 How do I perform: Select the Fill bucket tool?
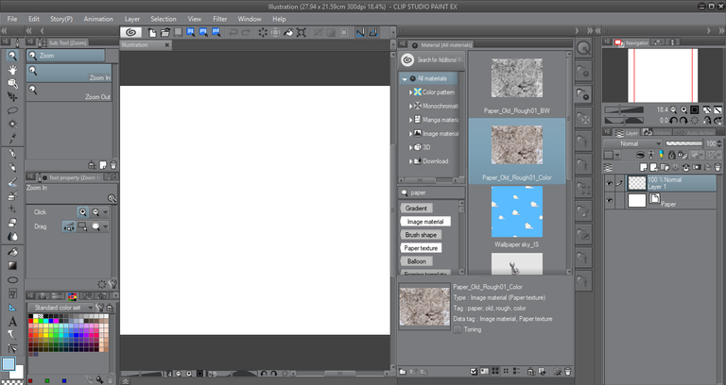click(12, 252)
